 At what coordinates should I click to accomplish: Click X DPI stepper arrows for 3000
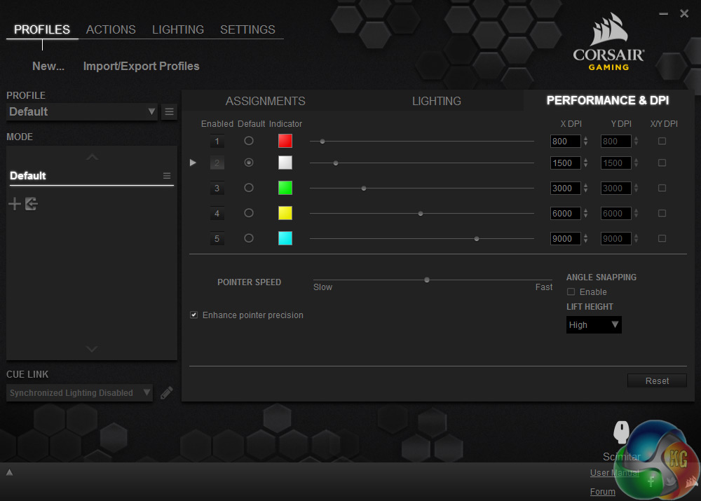click(585, 188)
